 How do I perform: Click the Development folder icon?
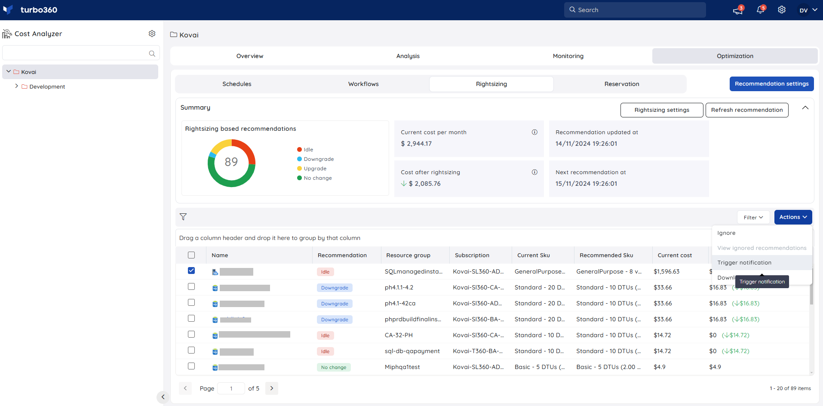tap(25, 86)
